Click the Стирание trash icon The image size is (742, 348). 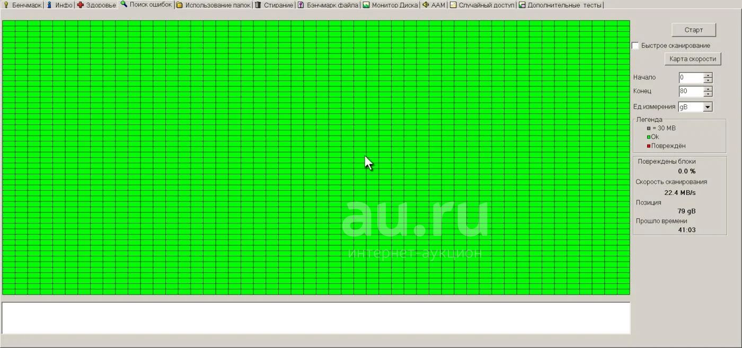pyautogui.click(x=258, y=5)
